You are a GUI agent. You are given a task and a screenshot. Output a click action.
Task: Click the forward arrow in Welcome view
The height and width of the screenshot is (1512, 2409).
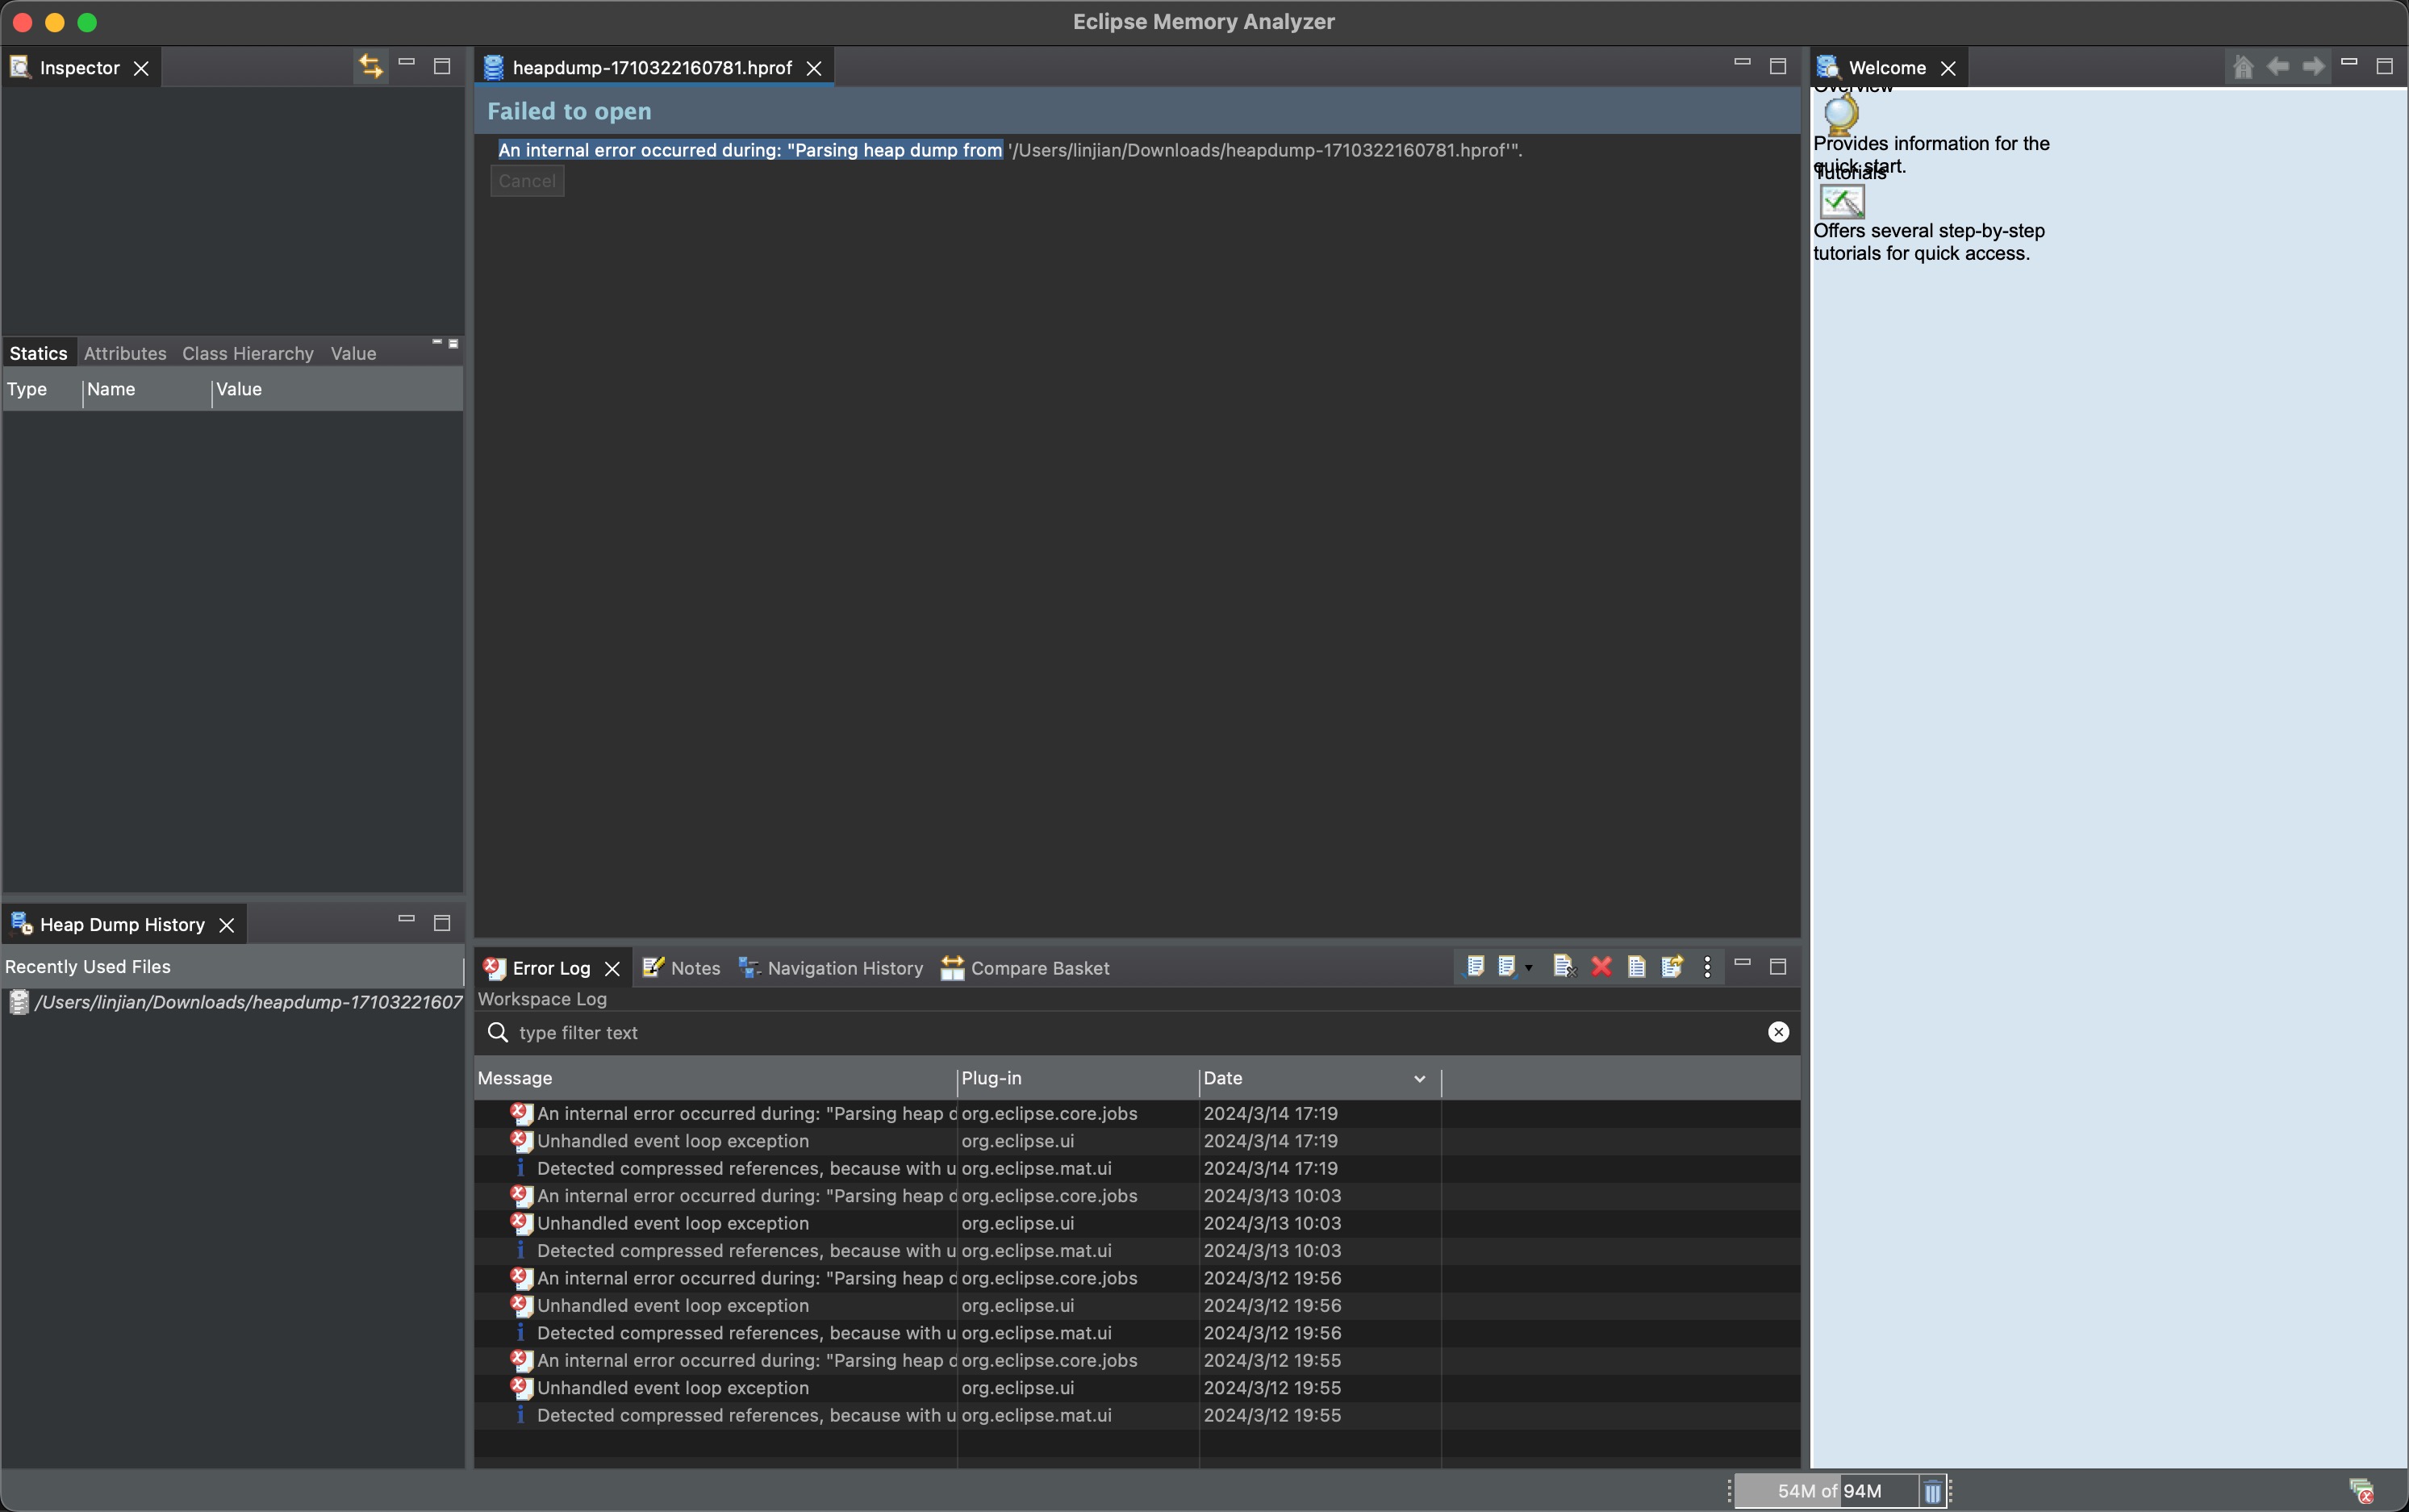(2313, 66)
